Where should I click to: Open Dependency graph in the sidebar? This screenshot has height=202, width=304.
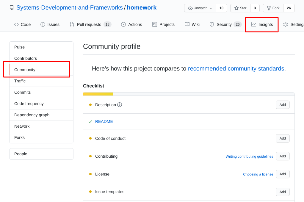tap(41, 115)
